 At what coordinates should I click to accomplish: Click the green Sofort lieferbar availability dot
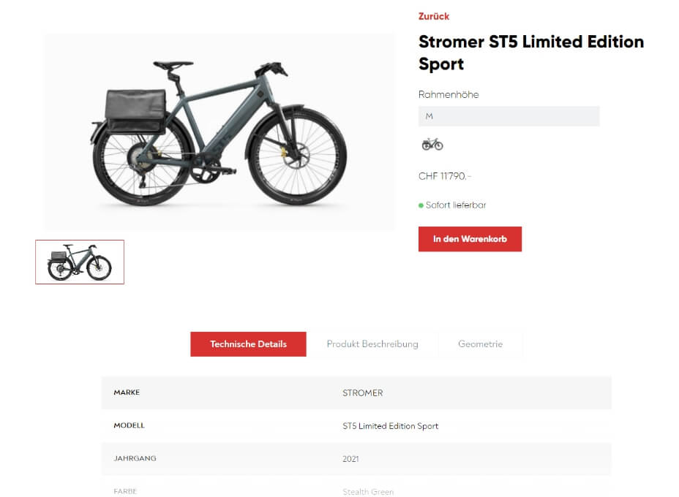click(421, 205)
